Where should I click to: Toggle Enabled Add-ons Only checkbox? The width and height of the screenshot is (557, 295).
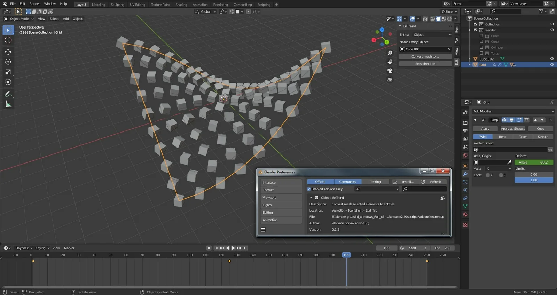309,189
